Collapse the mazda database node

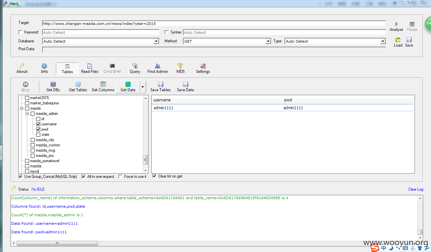[22, 108]
